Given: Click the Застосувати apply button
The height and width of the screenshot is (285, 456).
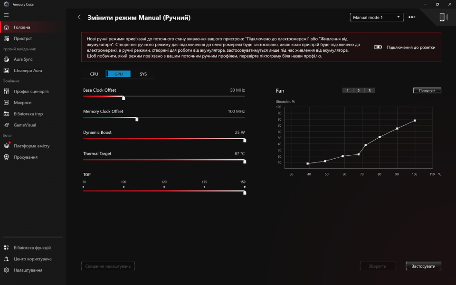Looking at the screenshot, I should (x=423, y=266).
